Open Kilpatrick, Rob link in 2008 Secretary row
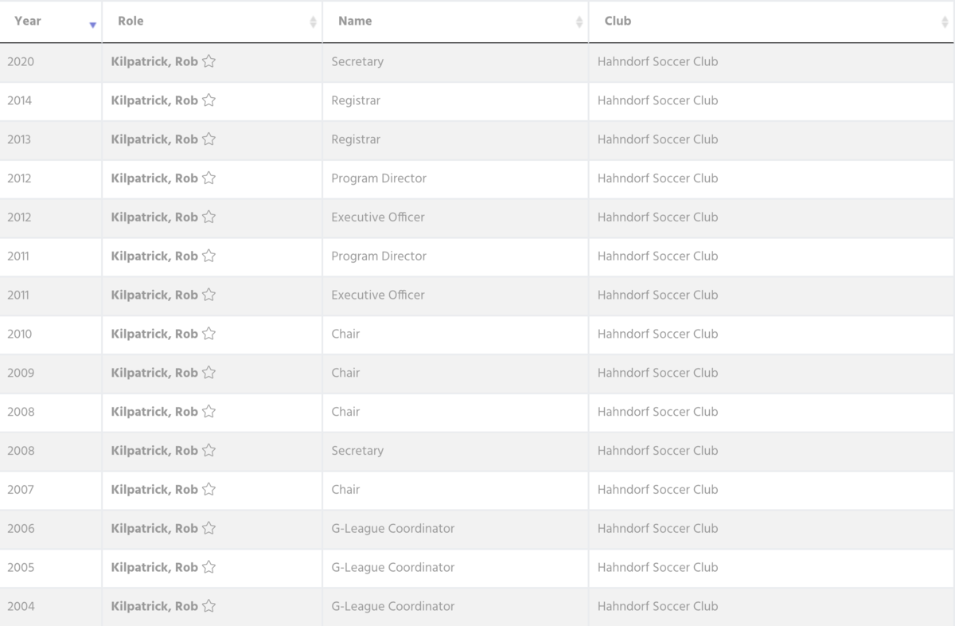This screenshot has height=626, width=955. click(x=154, y=451)
